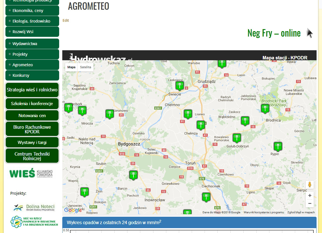
Task: Click the Wystawy i targi button
Action: tap(32, 142)
